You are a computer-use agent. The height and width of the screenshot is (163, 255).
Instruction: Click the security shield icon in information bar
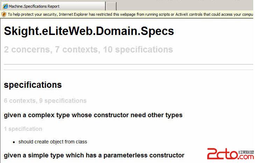3,14
